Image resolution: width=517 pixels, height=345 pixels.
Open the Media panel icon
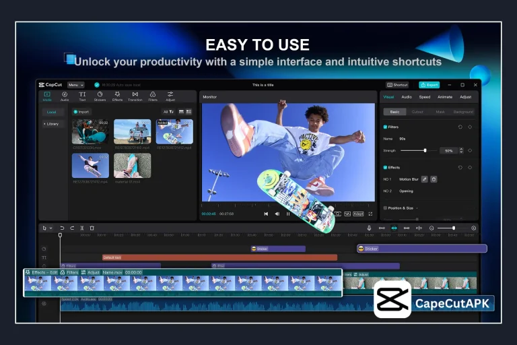(47, 96)
